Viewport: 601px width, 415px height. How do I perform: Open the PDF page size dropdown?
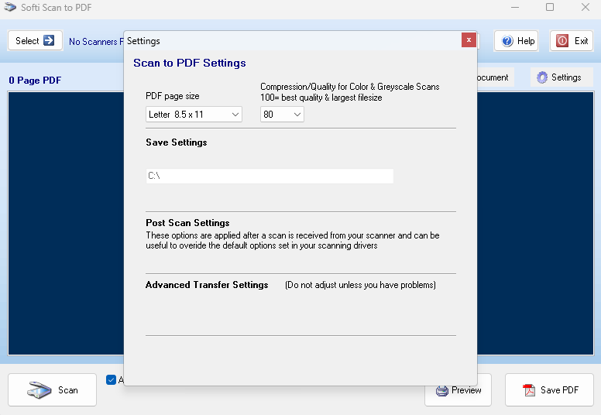(x=194, y=114)
